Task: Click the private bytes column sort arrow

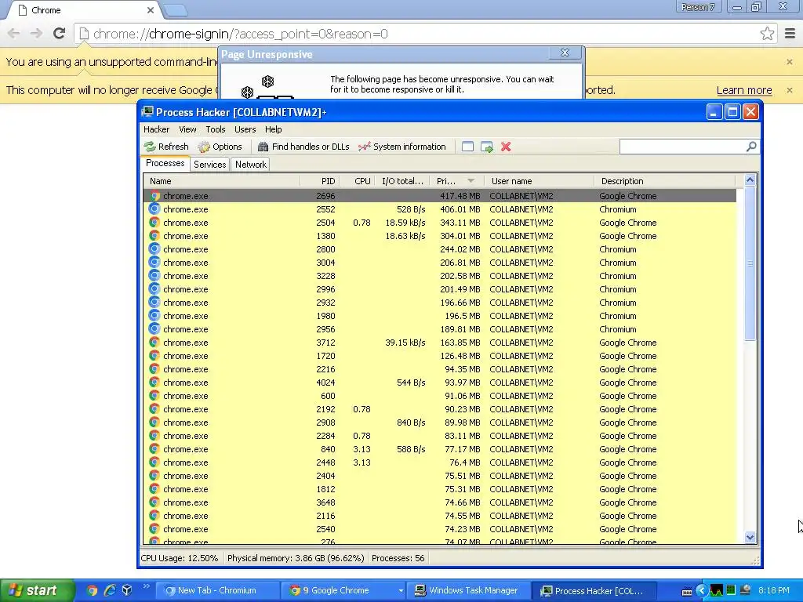Action: point(471,181)
